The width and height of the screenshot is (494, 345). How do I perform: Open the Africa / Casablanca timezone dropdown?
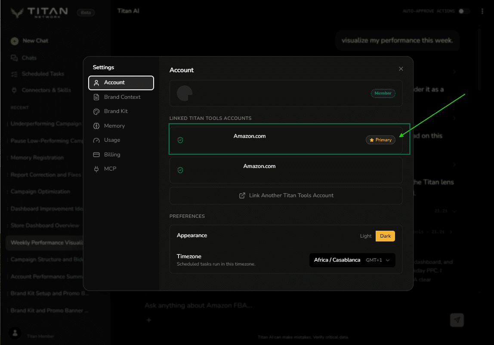352,260
